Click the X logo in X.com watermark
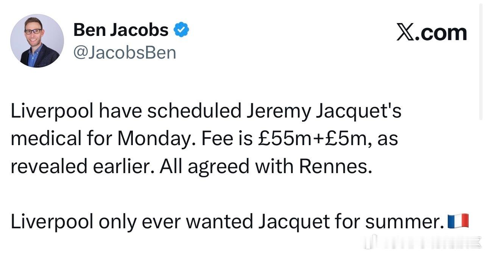The height and width of the screenshot is (254, 486). point(405,33)
